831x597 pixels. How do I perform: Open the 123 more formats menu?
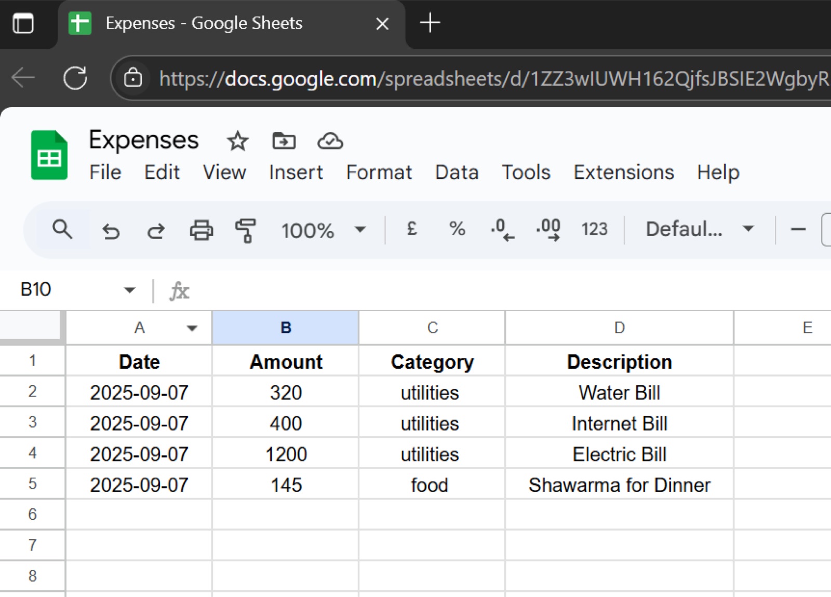[x=594, y=229]
